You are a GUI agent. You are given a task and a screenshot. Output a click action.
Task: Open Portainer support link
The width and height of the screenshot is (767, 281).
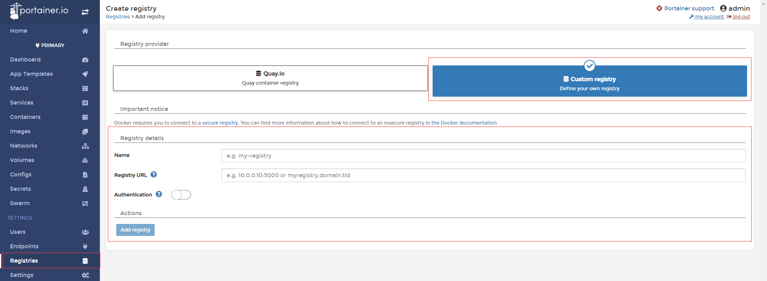tap(689, 8)
